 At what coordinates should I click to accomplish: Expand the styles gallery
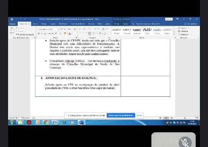(174, 34)
